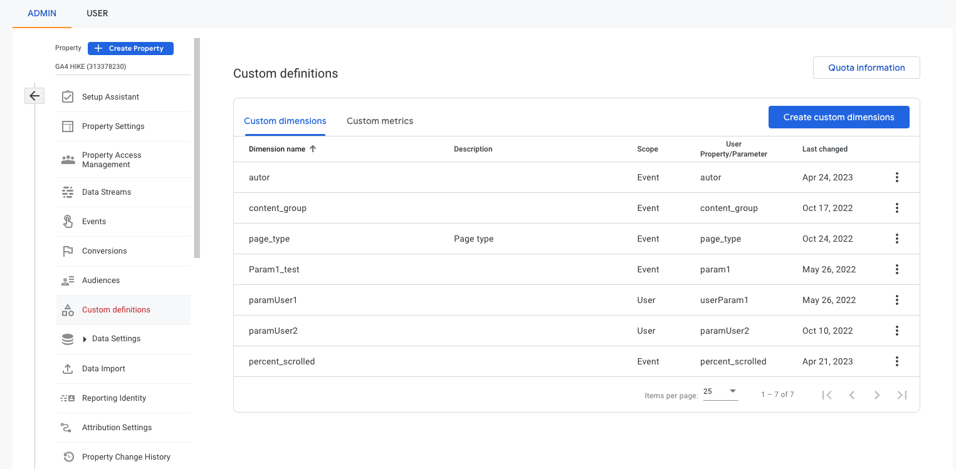Click the Audiences person-list icon
The height and width of the screenshot is (469, 956).
pos(68,281)
